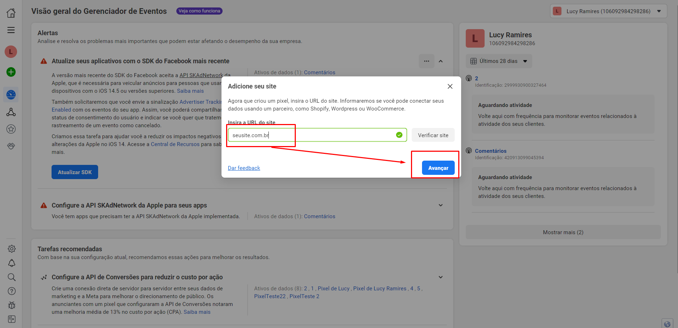Toggle the sidebar panel icon at bottom
The height and width of the screenshot is (328, 678).
[11, 319]
